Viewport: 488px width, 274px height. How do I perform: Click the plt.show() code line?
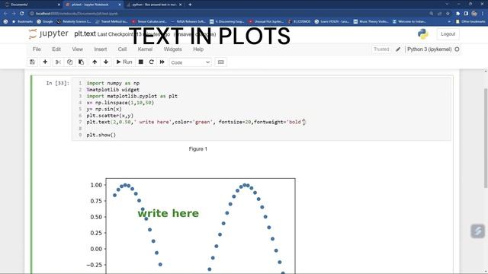click(x=101, y=135)
